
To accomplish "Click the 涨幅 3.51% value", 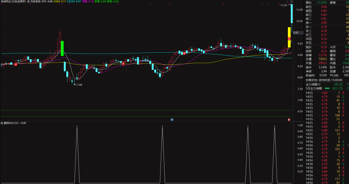I will pos(322,55).
